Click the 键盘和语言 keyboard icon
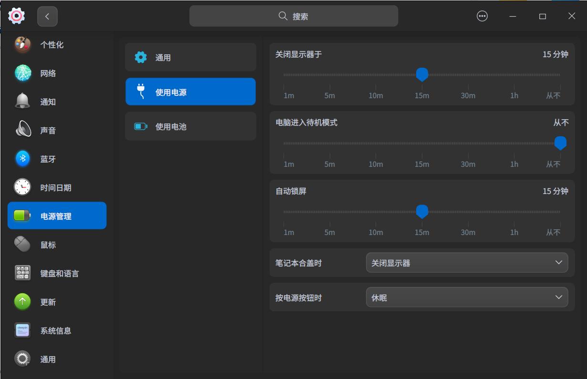The image size is (587, 379). [x=22, y=273]
